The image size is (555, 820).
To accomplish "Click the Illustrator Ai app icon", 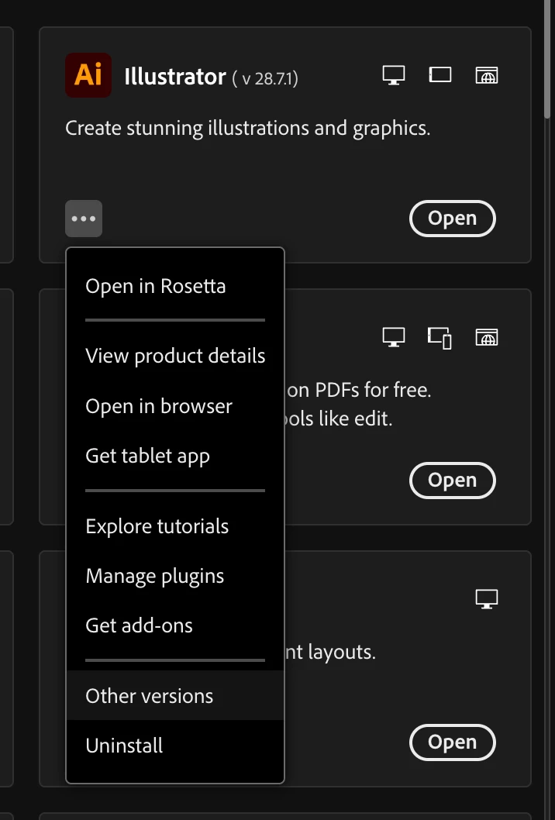I will tap(88, 74).
